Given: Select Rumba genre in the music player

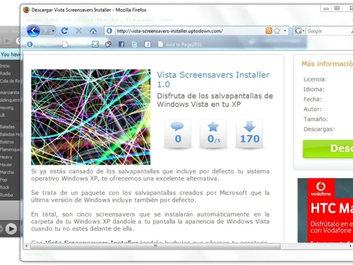Looking at the screenshot, I should (7, 195).
